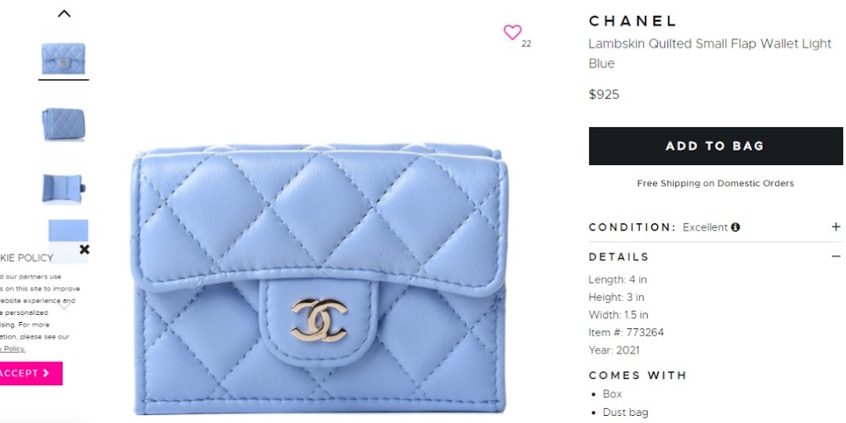Open the Chanel brand link

point(632,21)
